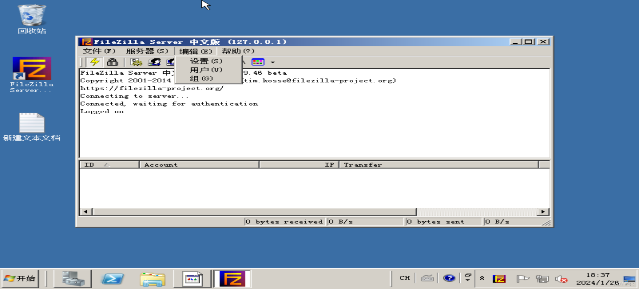Choose 组(G) from the edit menu
639x289 pixels.
tap(201, 78)
